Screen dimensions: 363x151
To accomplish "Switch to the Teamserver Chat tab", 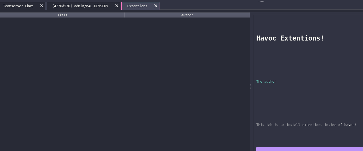I will click(x=18, y=6).
